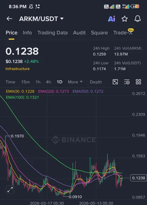This screenshot has width=147, height=205.
Task: Open price alert bell icon
Action: coord(138,19)
